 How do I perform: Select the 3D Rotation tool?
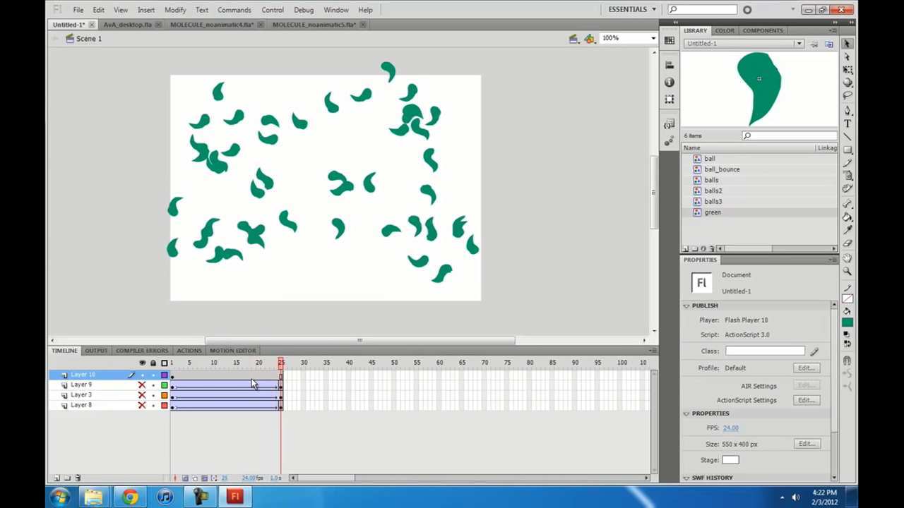(x=847, y=82)
